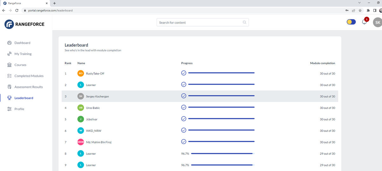Image resolution: width=382 pixels, height=171 pixels.
Task: Toggle the browser side panel icon
Action: (375, 10)
